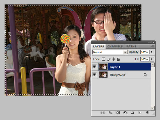
Task: Switch to the Layers tab
Action: click(x=99, y=47)
